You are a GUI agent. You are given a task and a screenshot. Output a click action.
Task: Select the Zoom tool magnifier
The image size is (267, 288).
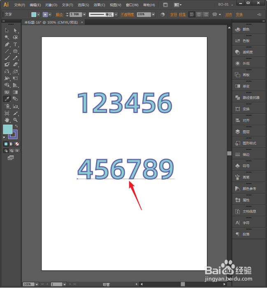pos(15,120)
